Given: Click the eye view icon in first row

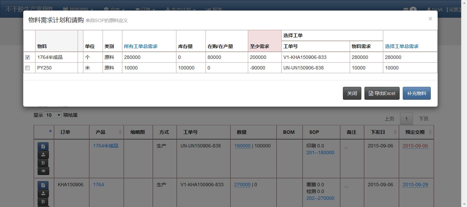Looking at the screenshot, I should (43, 171).
